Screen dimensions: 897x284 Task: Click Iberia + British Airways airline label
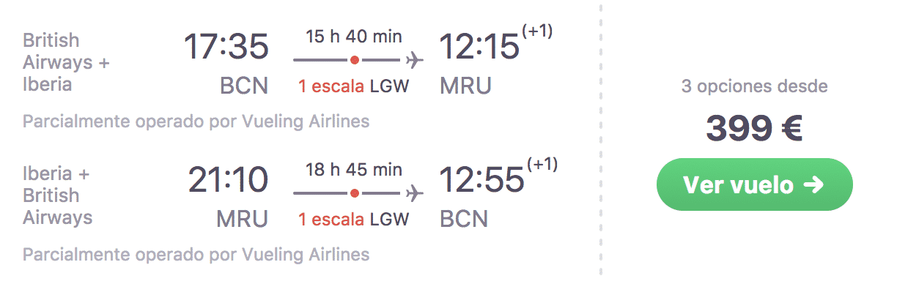point(59,195)
